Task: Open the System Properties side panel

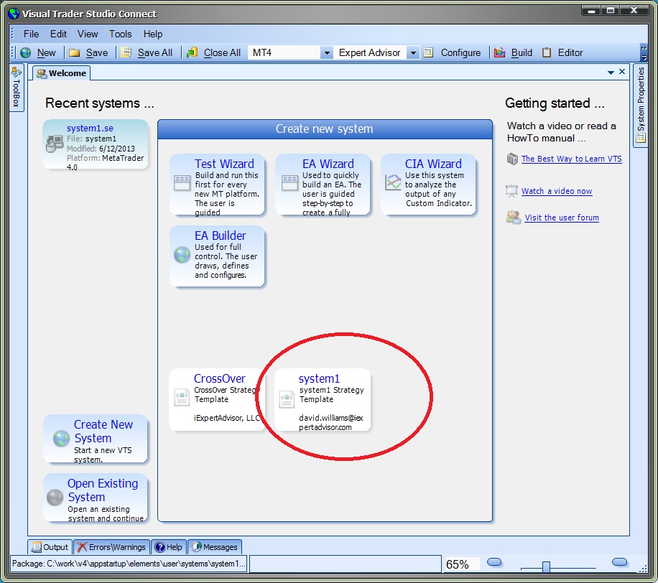Action: (x=640, y=106)
